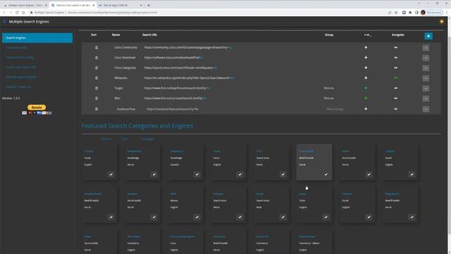Click the Cisco Categories name cell
The image size is (451, 254).
[125, 68]
